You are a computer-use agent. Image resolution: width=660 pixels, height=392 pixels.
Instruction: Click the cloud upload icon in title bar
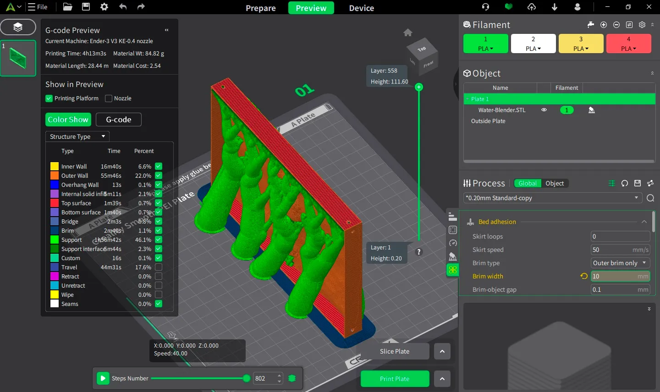pyautogui.click(x=532, y=7)
